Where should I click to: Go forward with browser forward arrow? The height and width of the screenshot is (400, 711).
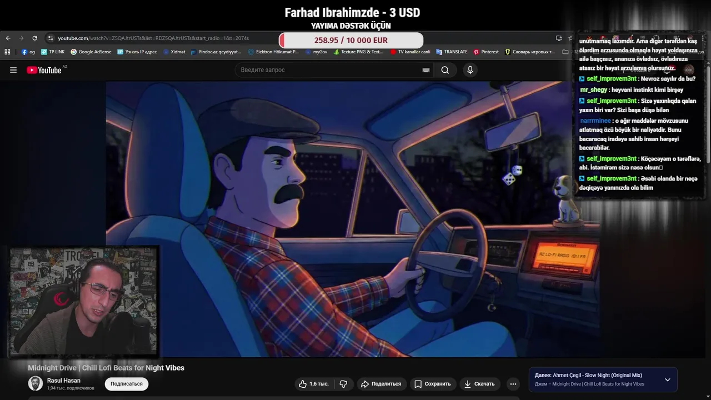pyautogui.click(x=21, y=38)
